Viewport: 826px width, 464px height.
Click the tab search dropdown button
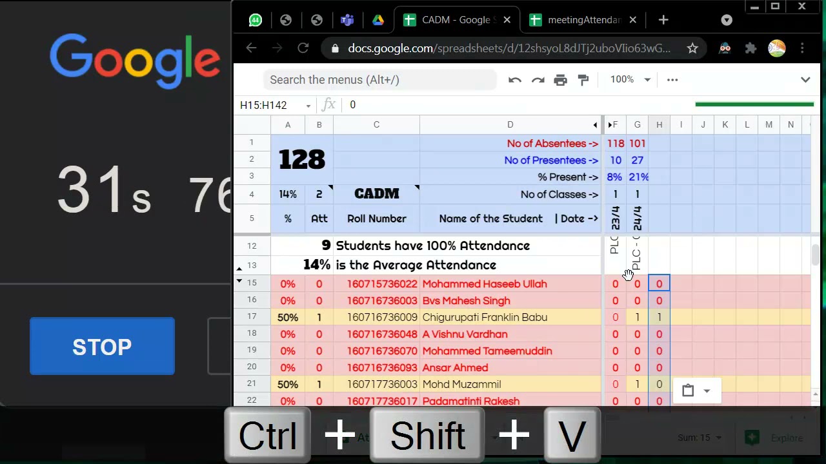[727, 20]
